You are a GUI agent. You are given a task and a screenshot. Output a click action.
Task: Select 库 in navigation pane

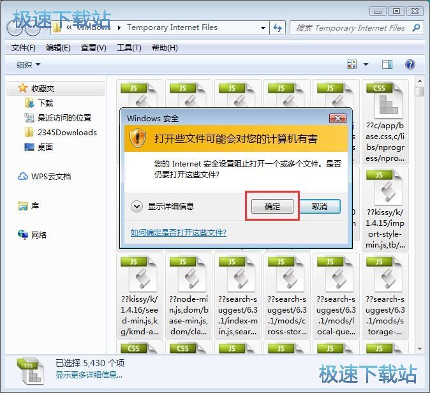click(35, 205)
